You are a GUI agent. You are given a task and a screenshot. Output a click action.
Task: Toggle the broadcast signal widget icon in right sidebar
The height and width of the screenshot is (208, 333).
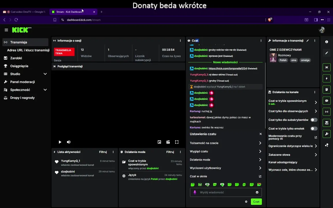(x=327, y=112)
